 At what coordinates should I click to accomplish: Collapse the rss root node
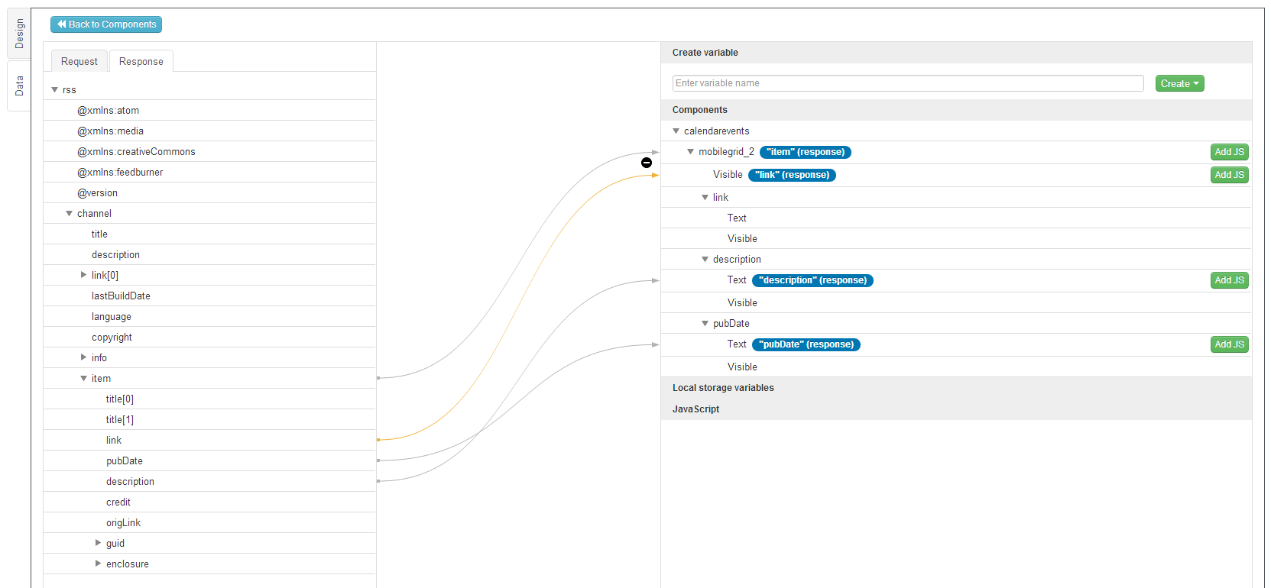point(55,90)
